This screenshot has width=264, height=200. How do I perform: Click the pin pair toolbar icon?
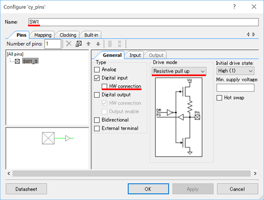coord(79,44)
